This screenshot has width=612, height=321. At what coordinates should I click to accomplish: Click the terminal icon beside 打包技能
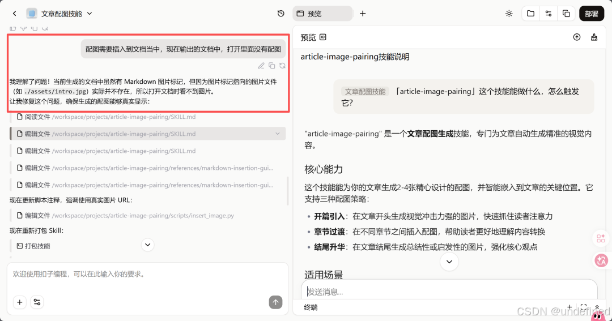tap(19, 246)
